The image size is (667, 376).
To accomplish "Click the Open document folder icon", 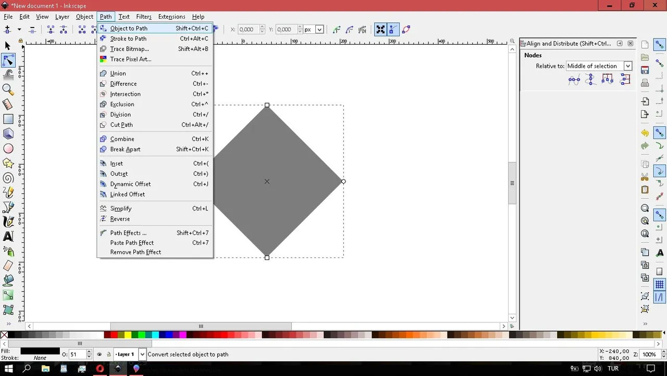I will [x=645, y=57].
